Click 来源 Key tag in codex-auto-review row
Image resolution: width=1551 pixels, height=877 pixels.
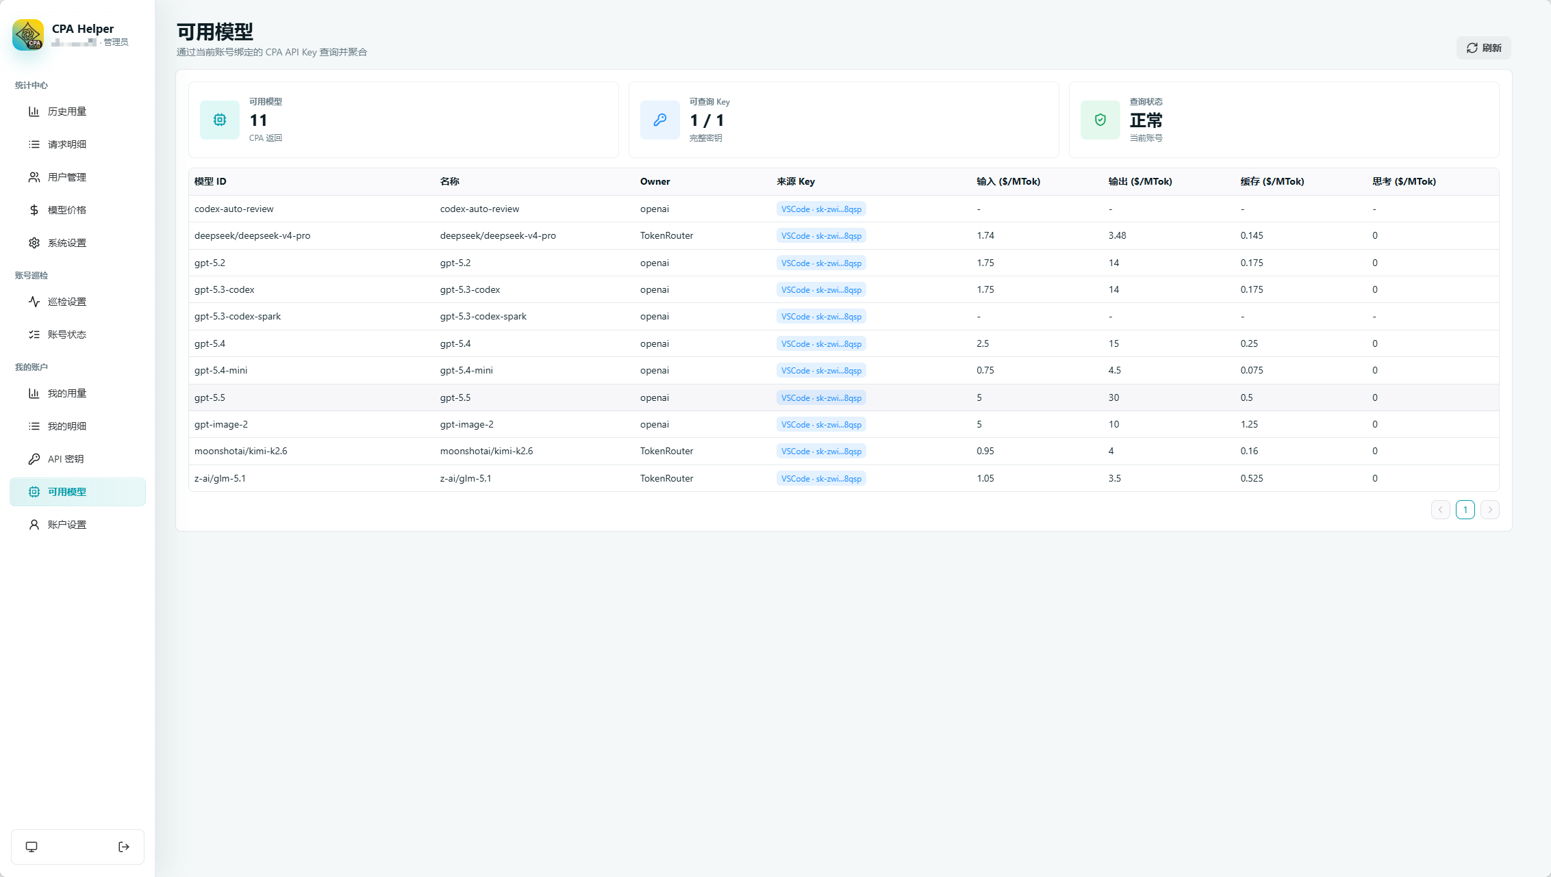click(821, 209)
